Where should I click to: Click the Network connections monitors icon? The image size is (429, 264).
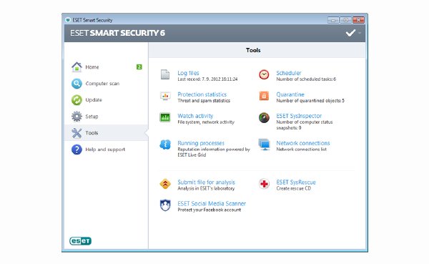(x=264, y=145)
